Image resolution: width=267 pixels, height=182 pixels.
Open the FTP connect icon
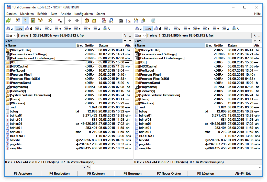104,21
